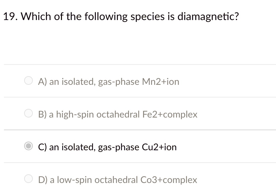Click the 'A)' letter label
Image resolution: width=276 pixels, height=195 pixels.
point(42,81)
